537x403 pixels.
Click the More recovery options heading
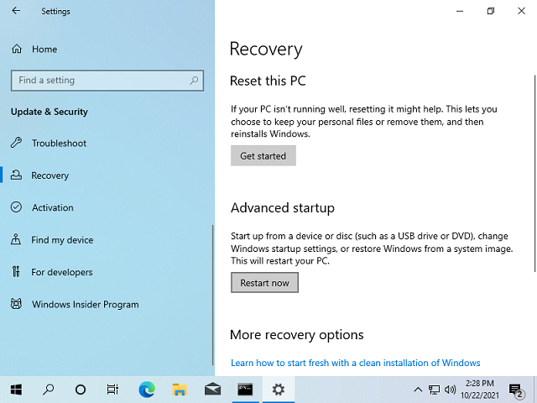coord(297,335)
